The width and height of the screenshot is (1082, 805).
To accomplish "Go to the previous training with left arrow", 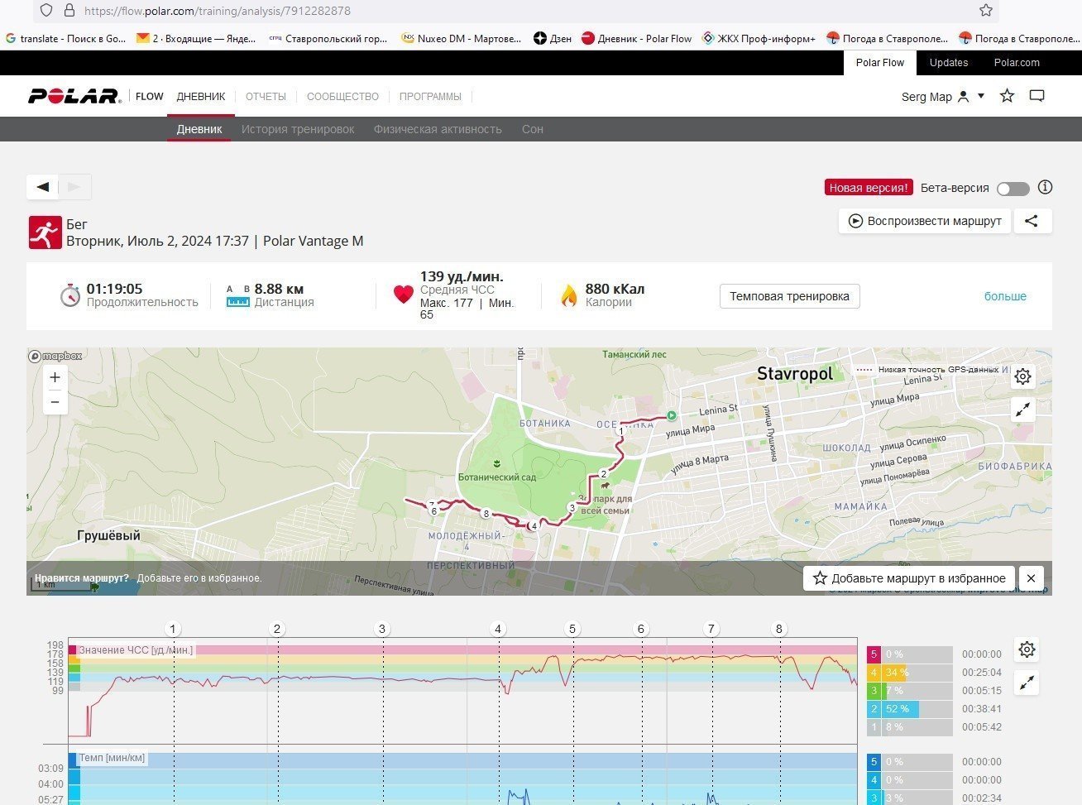I will pyautogui.click(x=43, y=187).
